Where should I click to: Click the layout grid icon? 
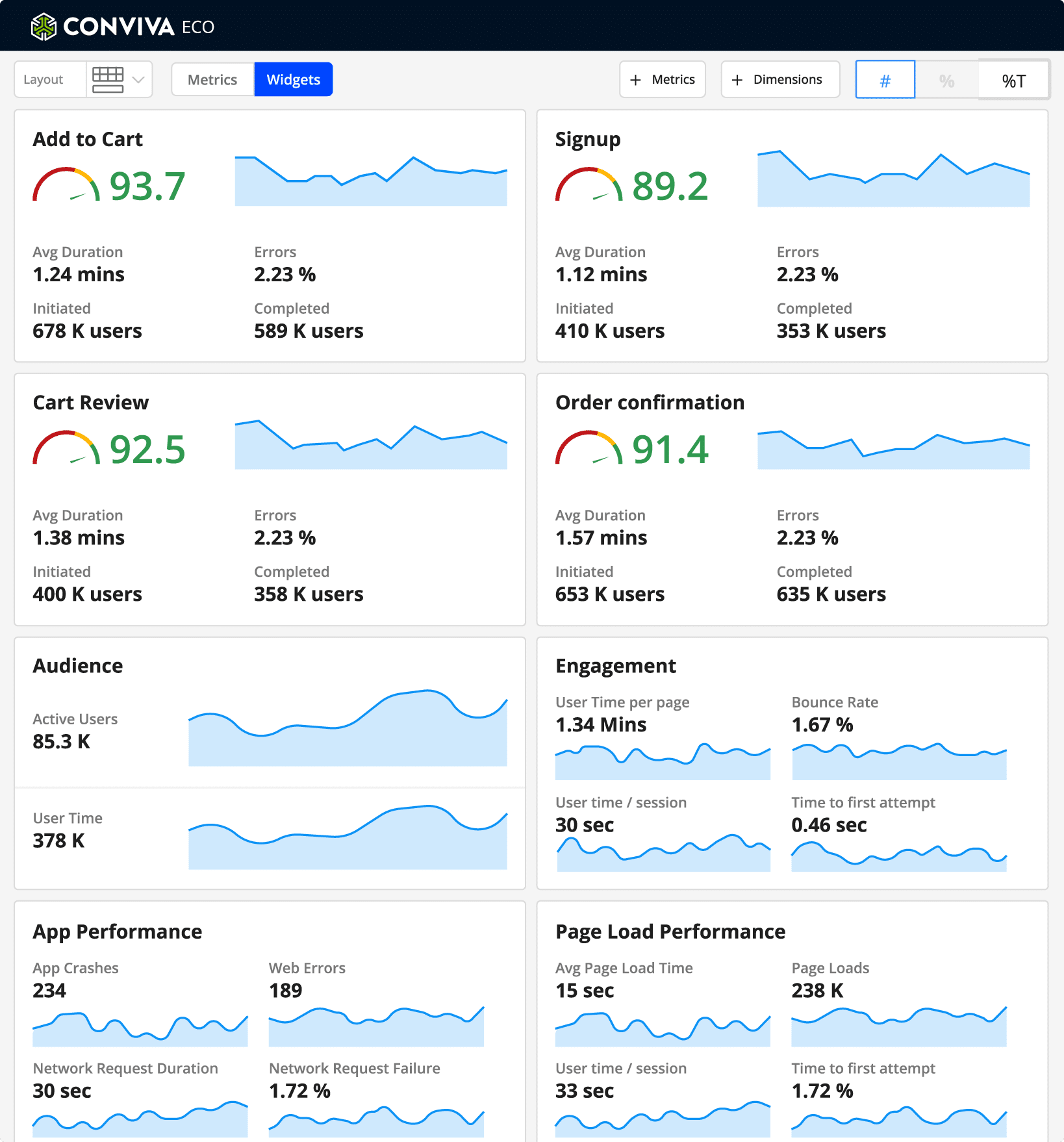108,79
